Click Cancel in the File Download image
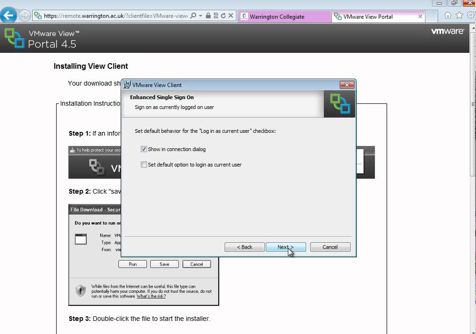The width and height of the screenshot is (476, 334). (x=196, y=264)
